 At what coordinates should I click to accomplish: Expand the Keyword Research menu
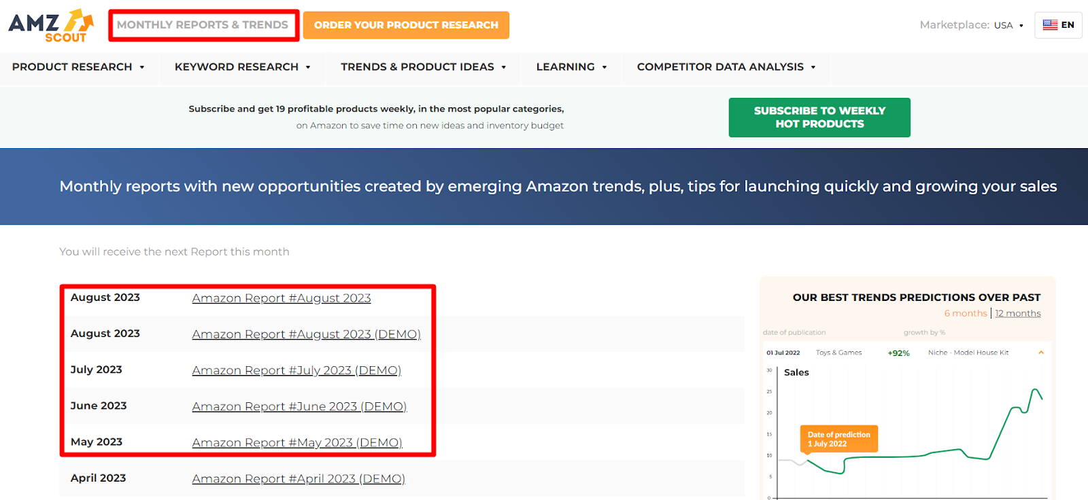[243, 67]
